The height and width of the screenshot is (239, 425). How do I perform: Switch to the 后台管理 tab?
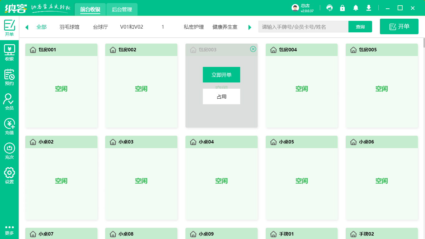(x=122, y=9)
